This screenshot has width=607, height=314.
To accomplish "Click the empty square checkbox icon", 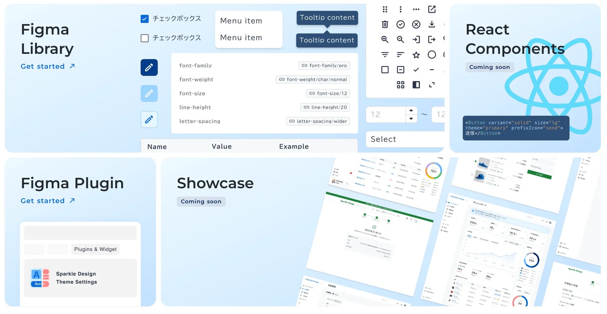I will click(385, 70).
